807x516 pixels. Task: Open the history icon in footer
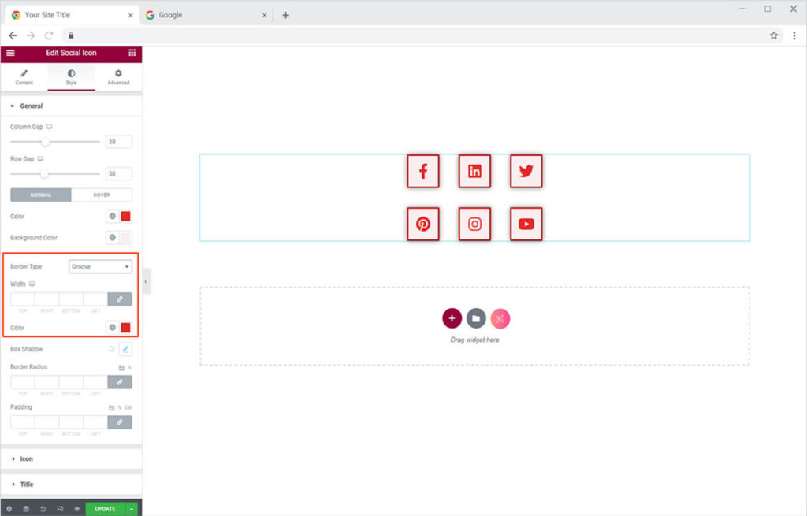(x=43, y=509)
